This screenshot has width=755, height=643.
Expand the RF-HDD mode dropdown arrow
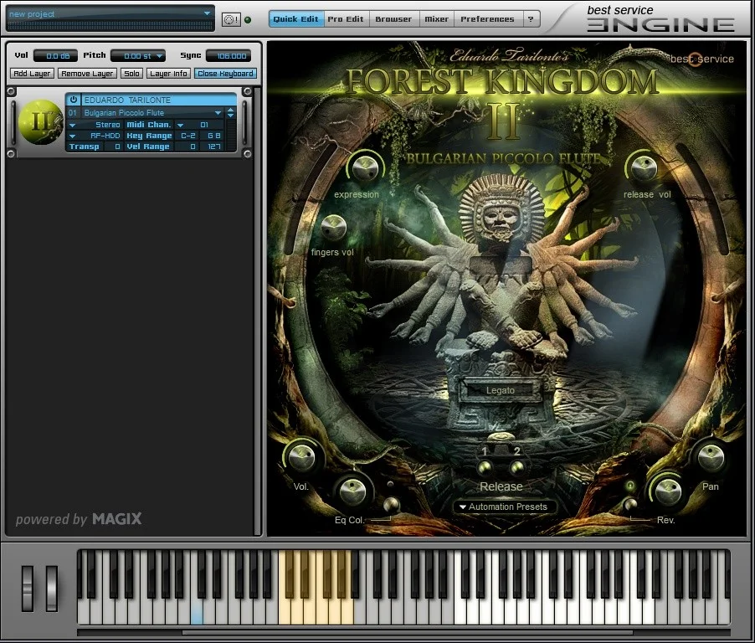point(72,136)
